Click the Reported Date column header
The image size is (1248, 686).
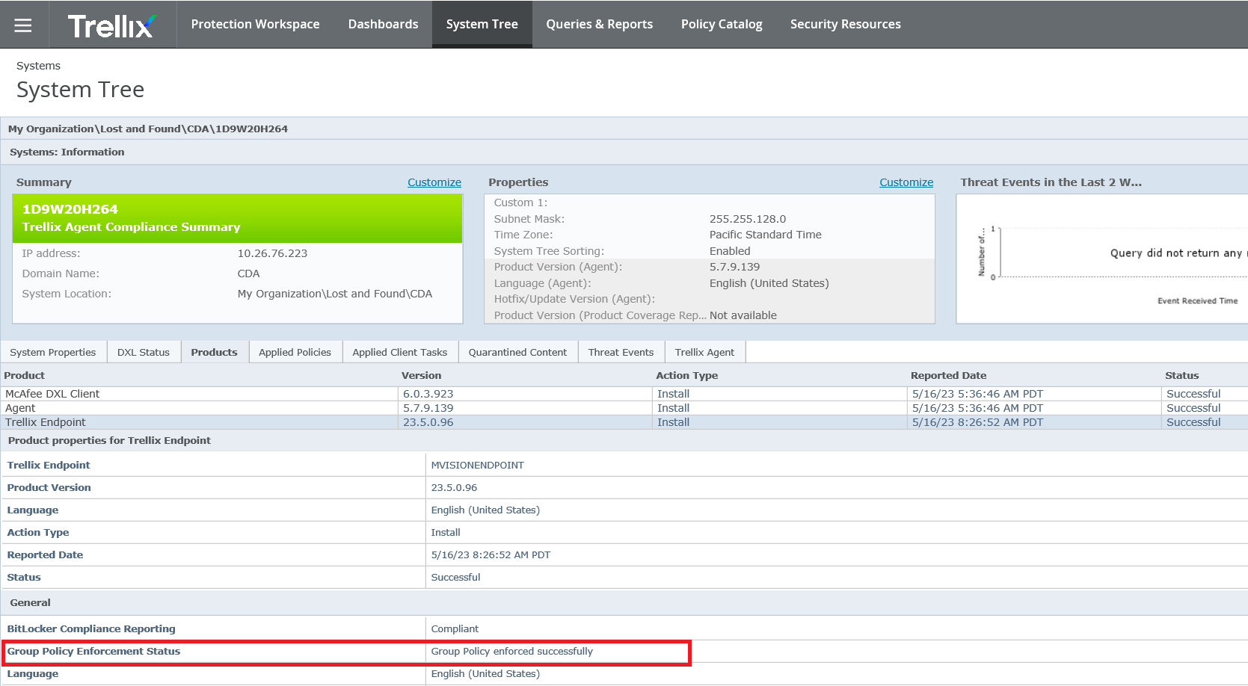[x=948, y=375]
